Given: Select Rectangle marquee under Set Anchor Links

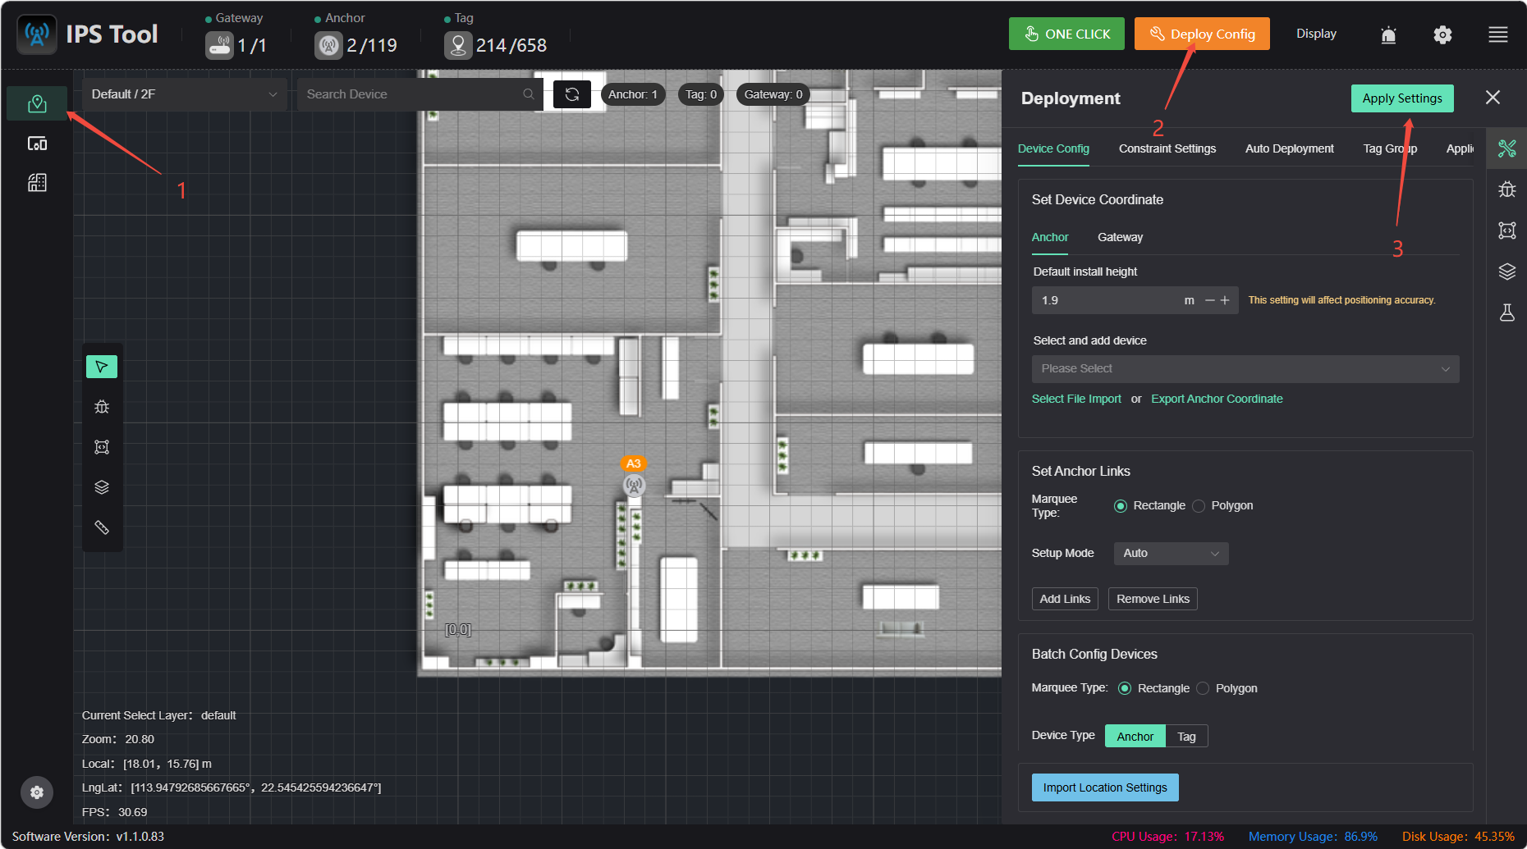Looking at the screenshot, I should [1120, 506].
